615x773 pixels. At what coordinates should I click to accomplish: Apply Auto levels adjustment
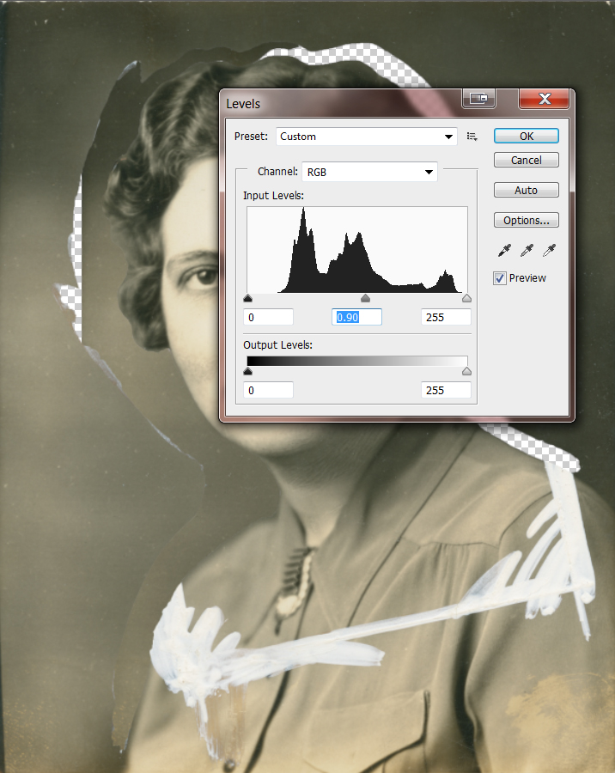(526, 190)
